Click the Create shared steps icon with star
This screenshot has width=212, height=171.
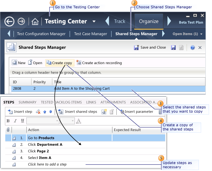click(x=104, y=112)
